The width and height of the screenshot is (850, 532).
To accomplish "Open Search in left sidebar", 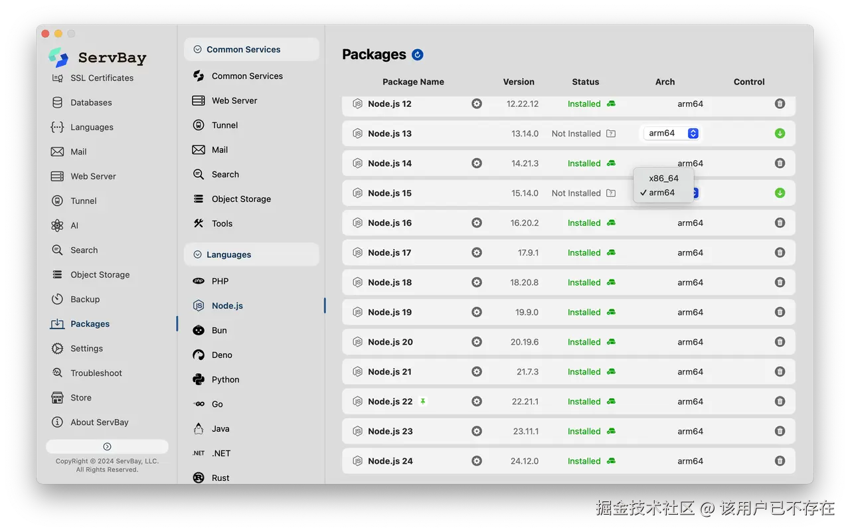I will [74, 250].
